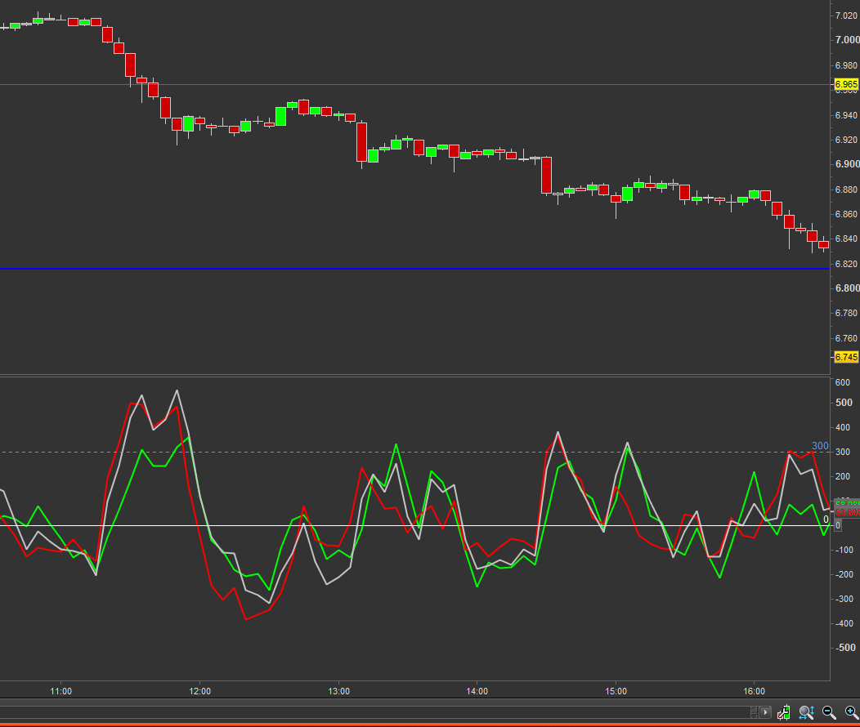Screen dimensions: 860x727
Task: Click the 7.020 price axis label
Action: (x=847, y=16)
